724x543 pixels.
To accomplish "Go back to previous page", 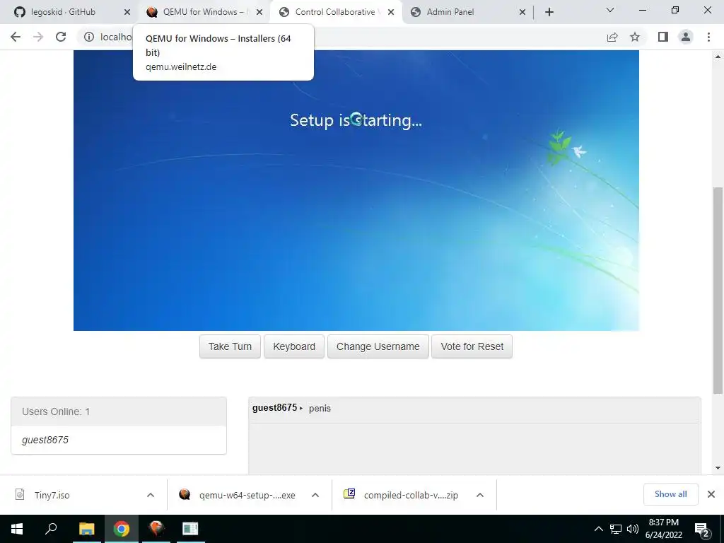I will click(16, 37).
